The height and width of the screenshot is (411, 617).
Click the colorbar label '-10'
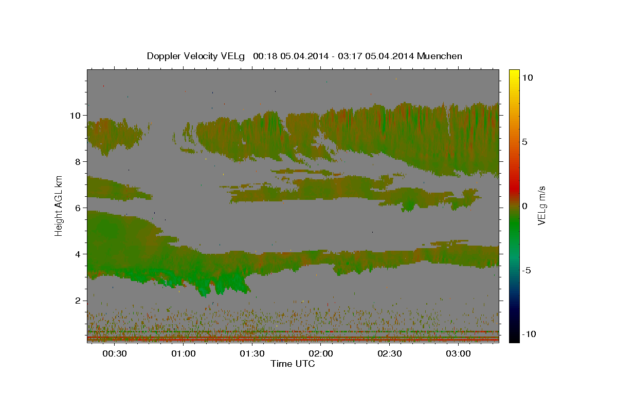click(530, 334)
